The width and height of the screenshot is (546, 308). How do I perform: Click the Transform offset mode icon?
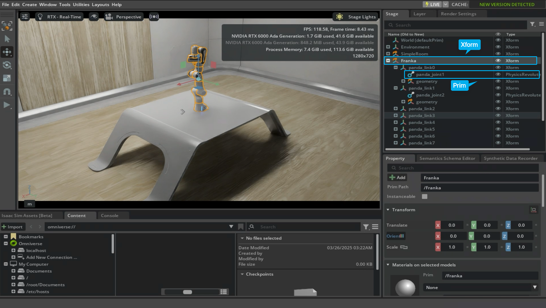pos(533,210)
